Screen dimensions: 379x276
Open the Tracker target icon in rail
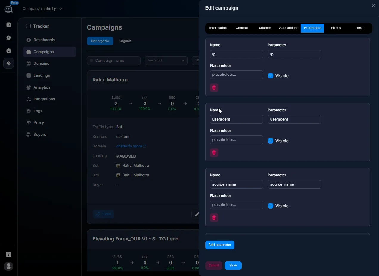tap(9, 63)
